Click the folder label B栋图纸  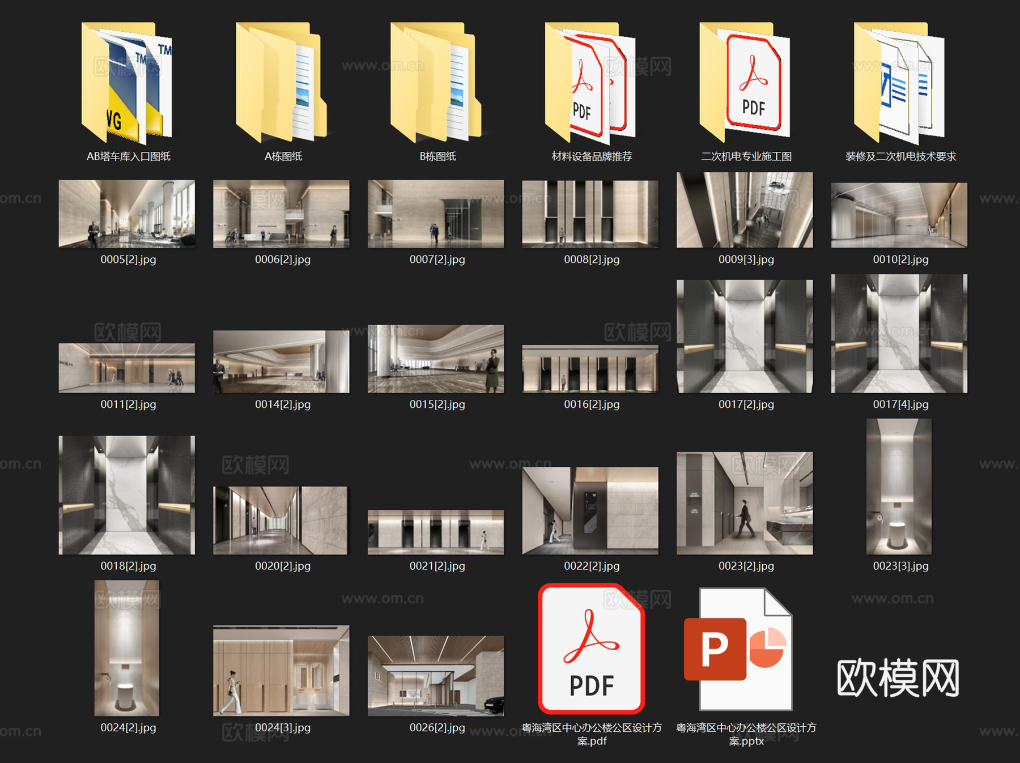click(x=438, y=156)
